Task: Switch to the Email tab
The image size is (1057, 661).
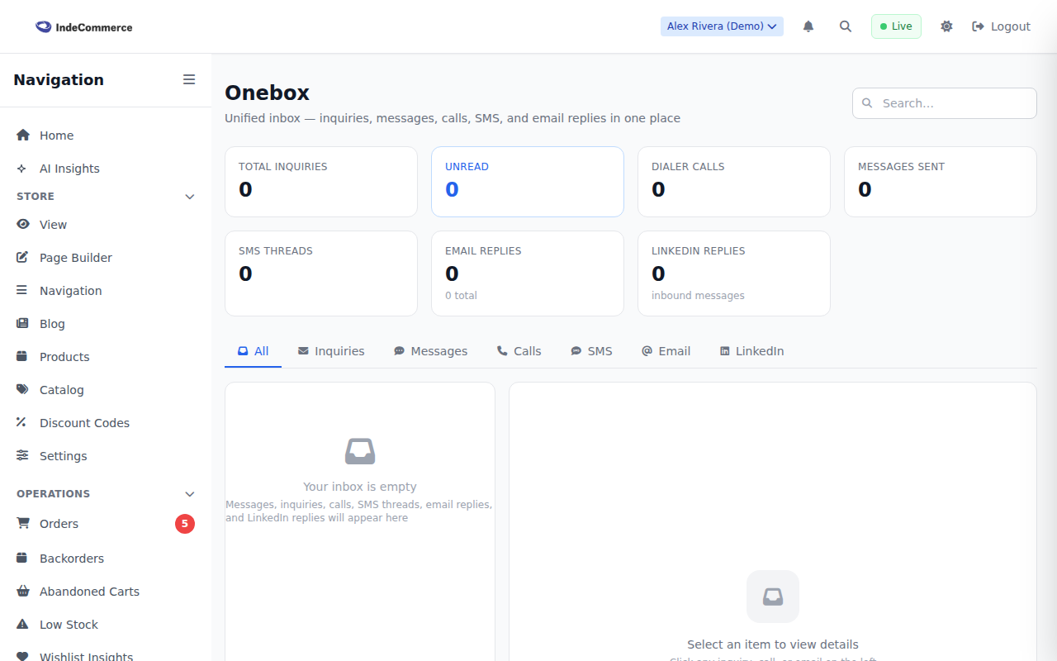Action: click(x=666, y=351)
